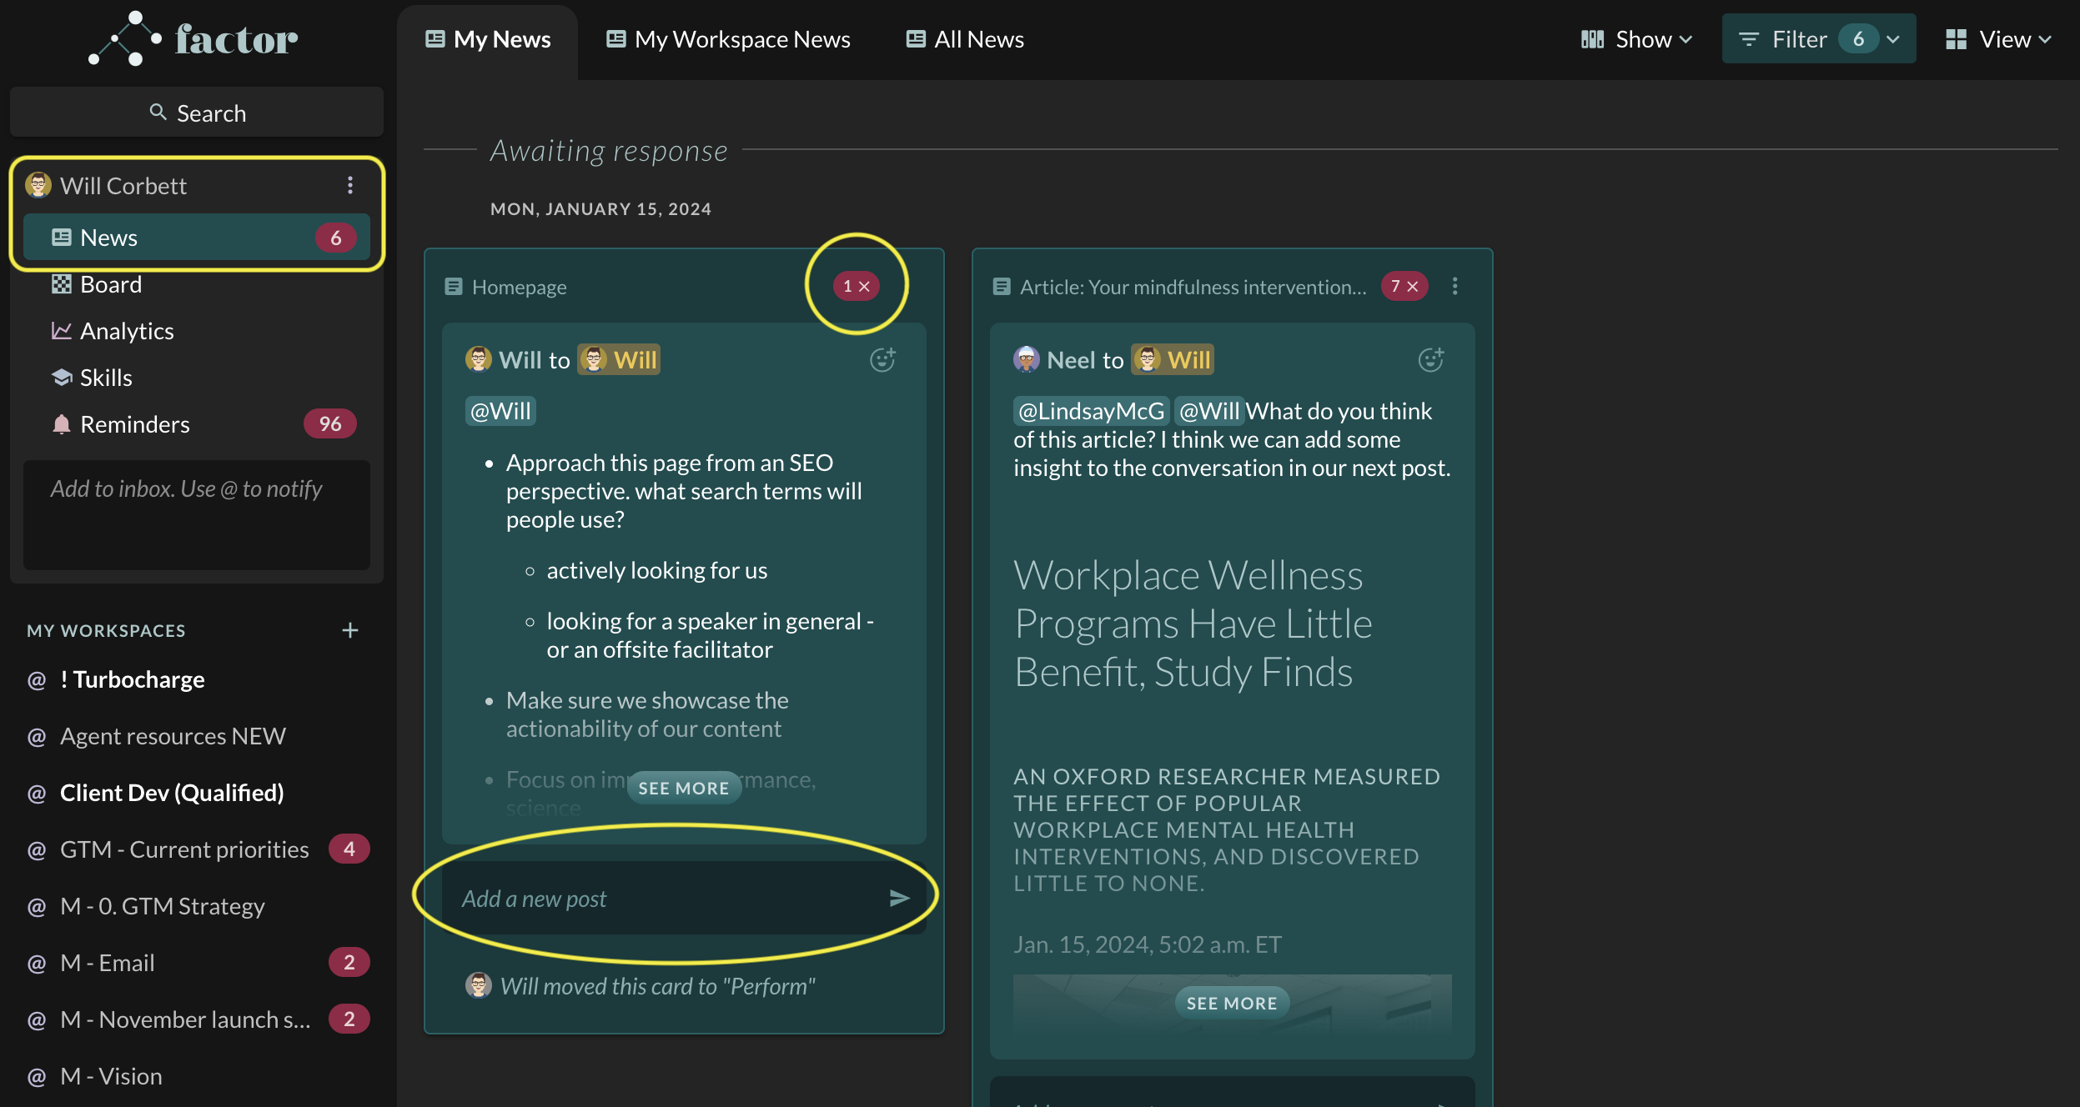Click the Filter count badge 6
2080x1107 pixels.
1857,39
